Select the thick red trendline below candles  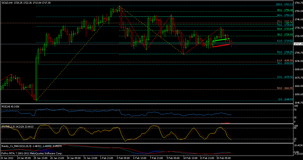221,46
